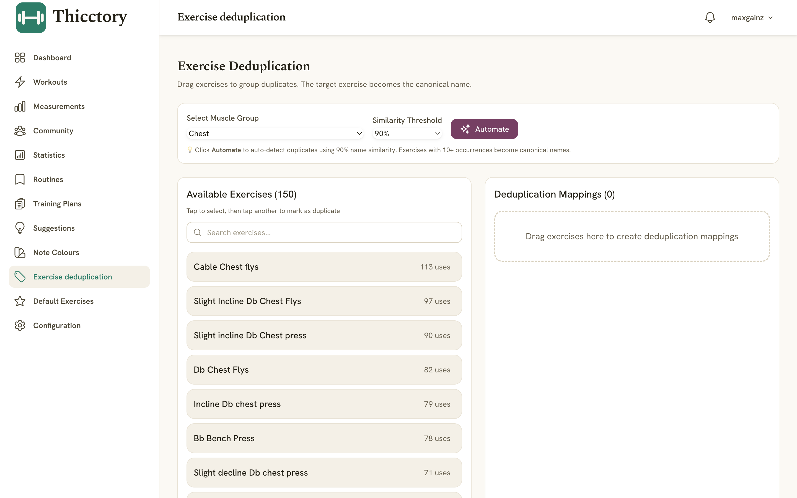Viewport: 797px width, 498px height.
Task: Click the Workouts lightning bolt icon
Action: [20, 82]
